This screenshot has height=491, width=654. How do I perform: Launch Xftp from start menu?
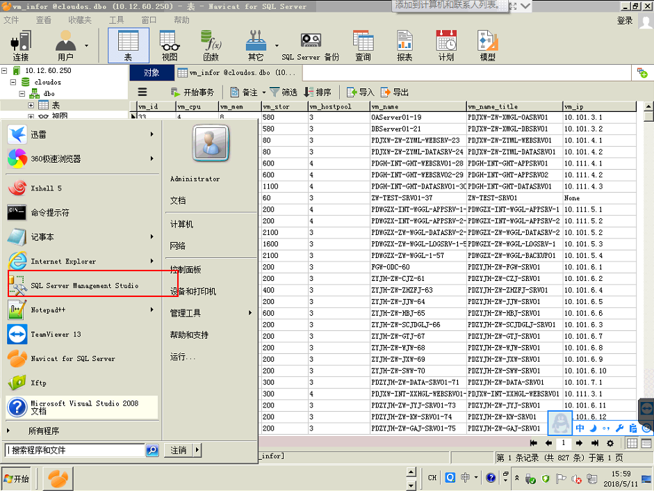click(x=81, y=383)
